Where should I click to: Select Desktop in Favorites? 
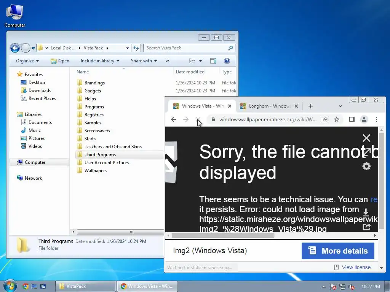pyautogui.click(x=33, y=83)
